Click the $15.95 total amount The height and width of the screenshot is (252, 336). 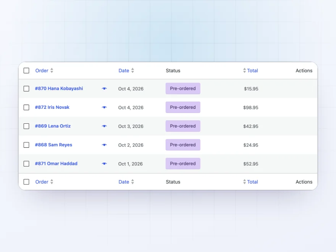[251, 89]
